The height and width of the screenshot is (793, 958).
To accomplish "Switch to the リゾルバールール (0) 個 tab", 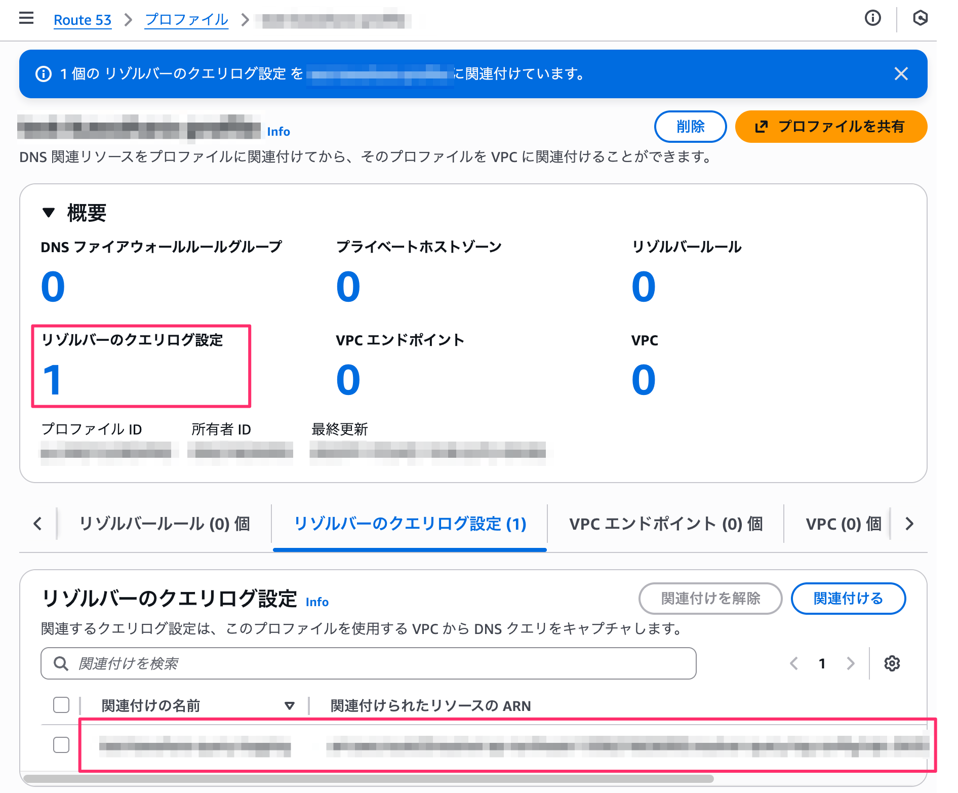I will point(165,524).
